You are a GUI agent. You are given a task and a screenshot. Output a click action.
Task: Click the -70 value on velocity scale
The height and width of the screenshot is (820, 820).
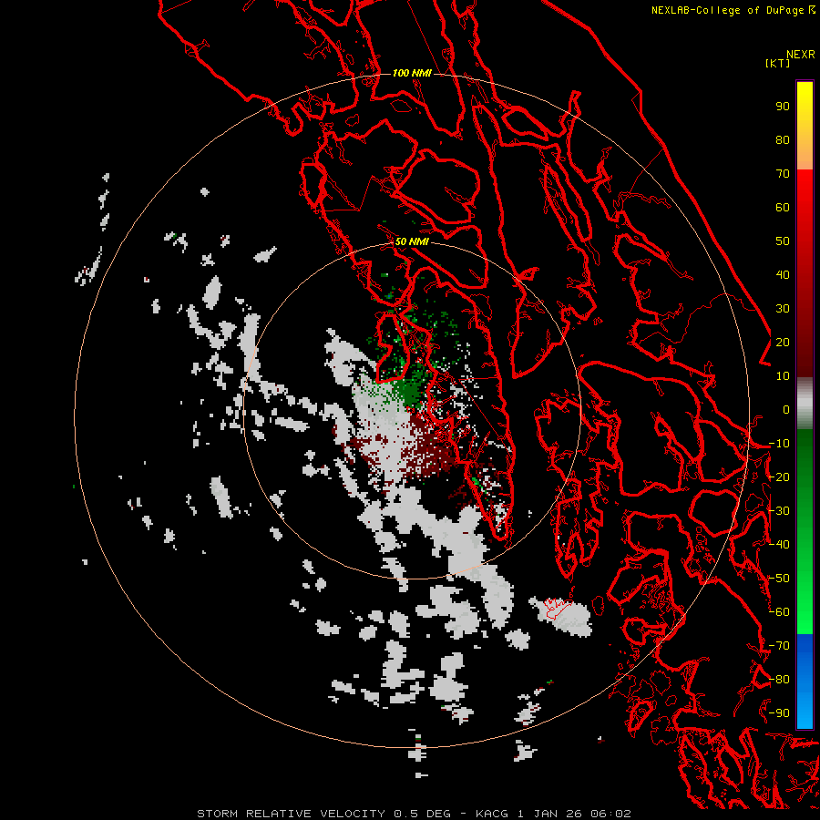point(779,646)
